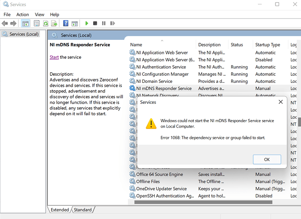The height and width of the screenshot is (219, 301).
Task: Select Services (Local) in the console tree
Action: 21,34
